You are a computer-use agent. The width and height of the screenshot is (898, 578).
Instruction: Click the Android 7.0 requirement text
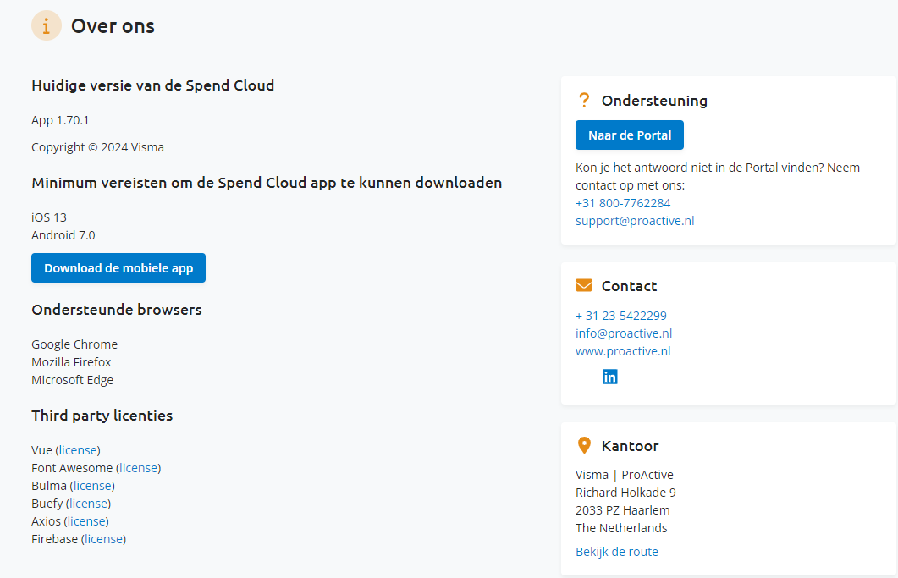coord(63,235)
